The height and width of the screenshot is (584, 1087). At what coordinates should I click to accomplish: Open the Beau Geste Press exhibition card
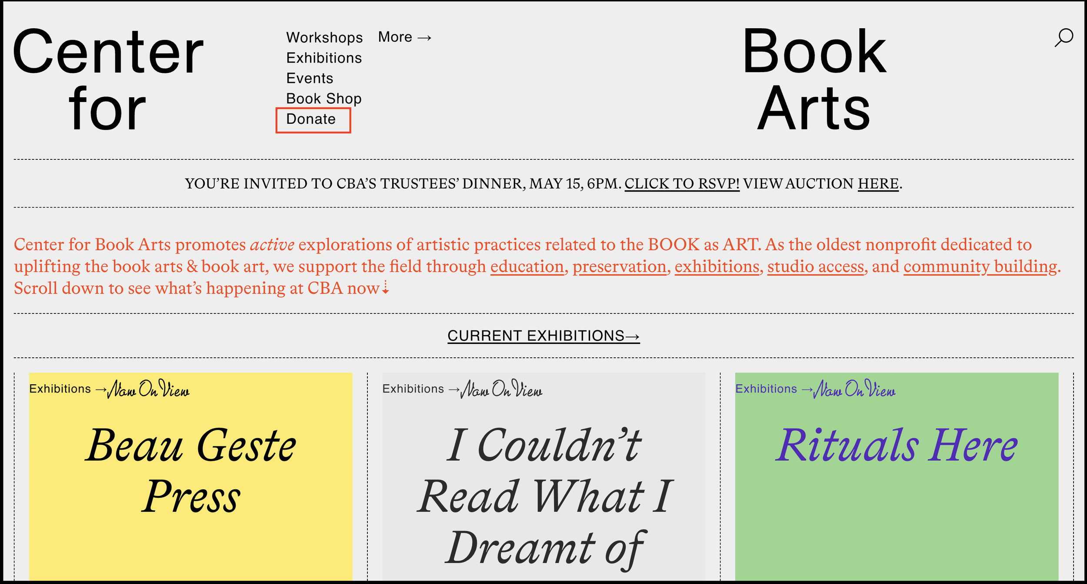coord(190,471)
